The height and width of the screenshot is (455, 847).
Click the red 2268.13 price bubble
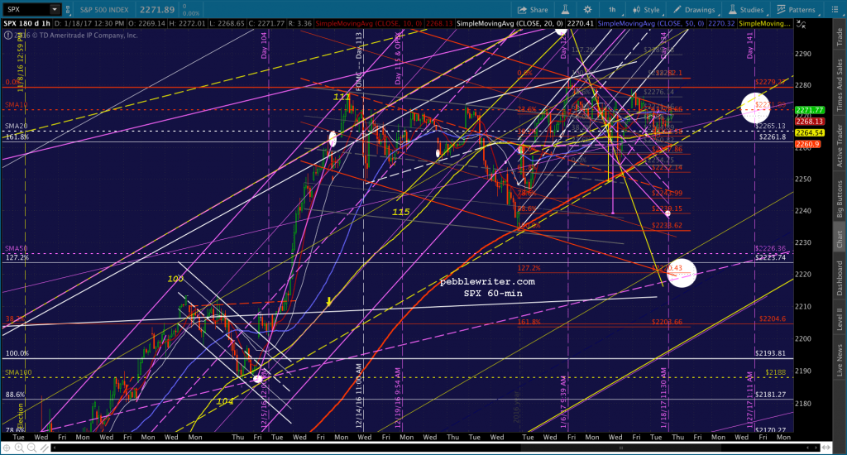tap(809, 122)
